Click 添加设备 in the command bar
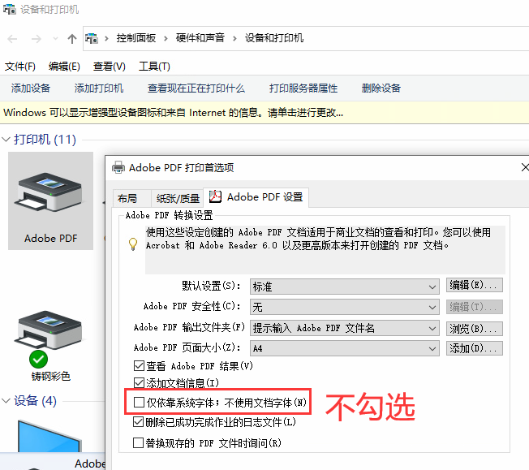This screenshot has height=470, width=529. (x=30, y=88)
